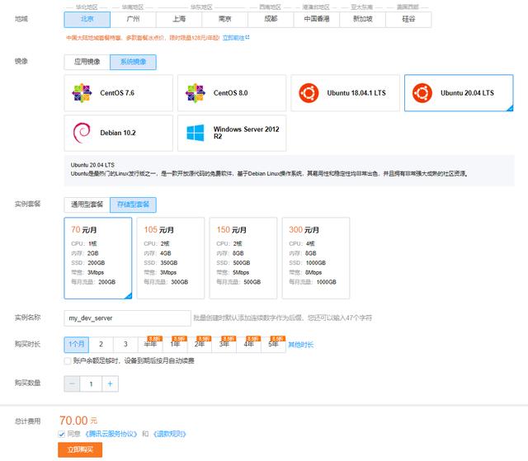Increase purchase quantity with plus button
Image resolution: width=528 pixels, height=461 pixels.
click(x=110, y=384)
